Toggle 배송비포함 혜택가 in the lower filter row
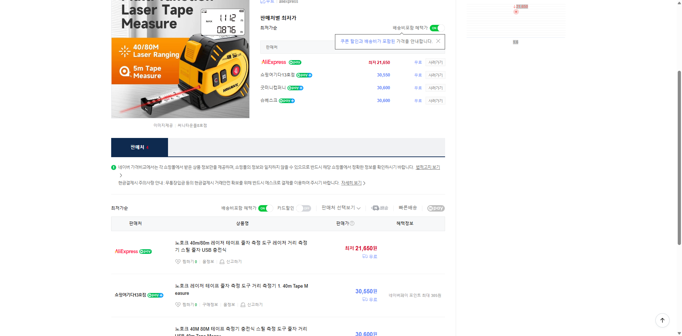Image resolution: width=682 pixels, height=336 pixels. (x=265, y=208)
